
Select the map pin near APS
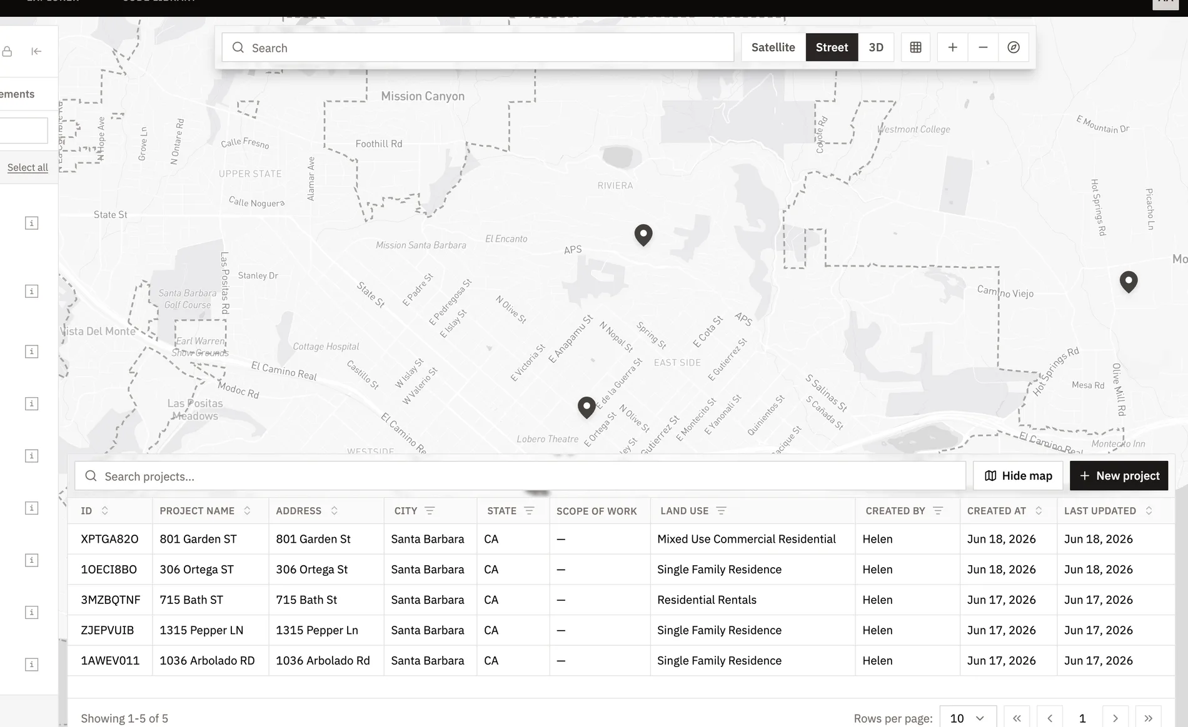point(643,235)
